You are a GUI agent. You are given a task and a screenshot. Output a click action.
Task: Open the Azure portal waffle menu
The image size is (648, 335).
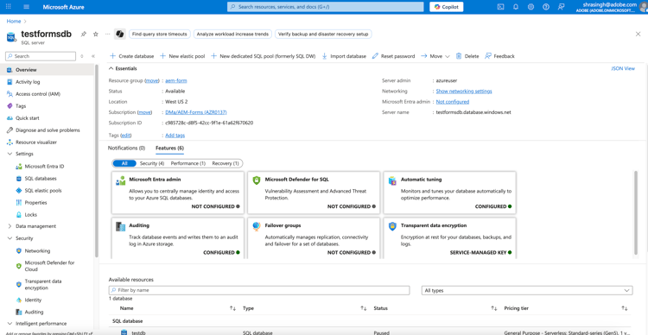(9, 7)
